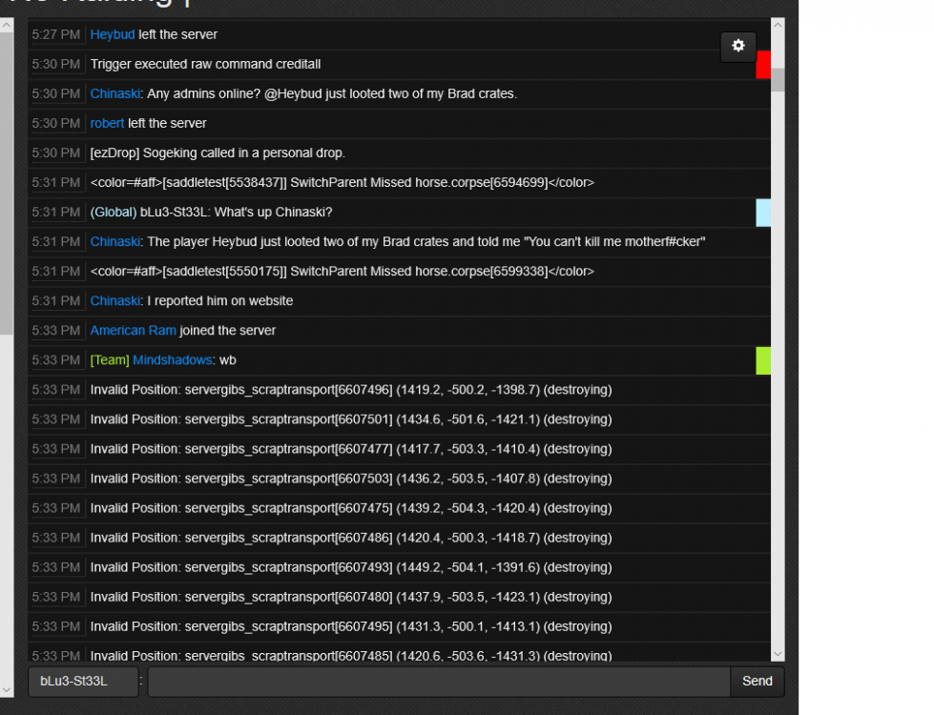Click the 5:27 PM timestamp on the first line
This screenshot has height=715, width=934.
click(x=55, y=34)
